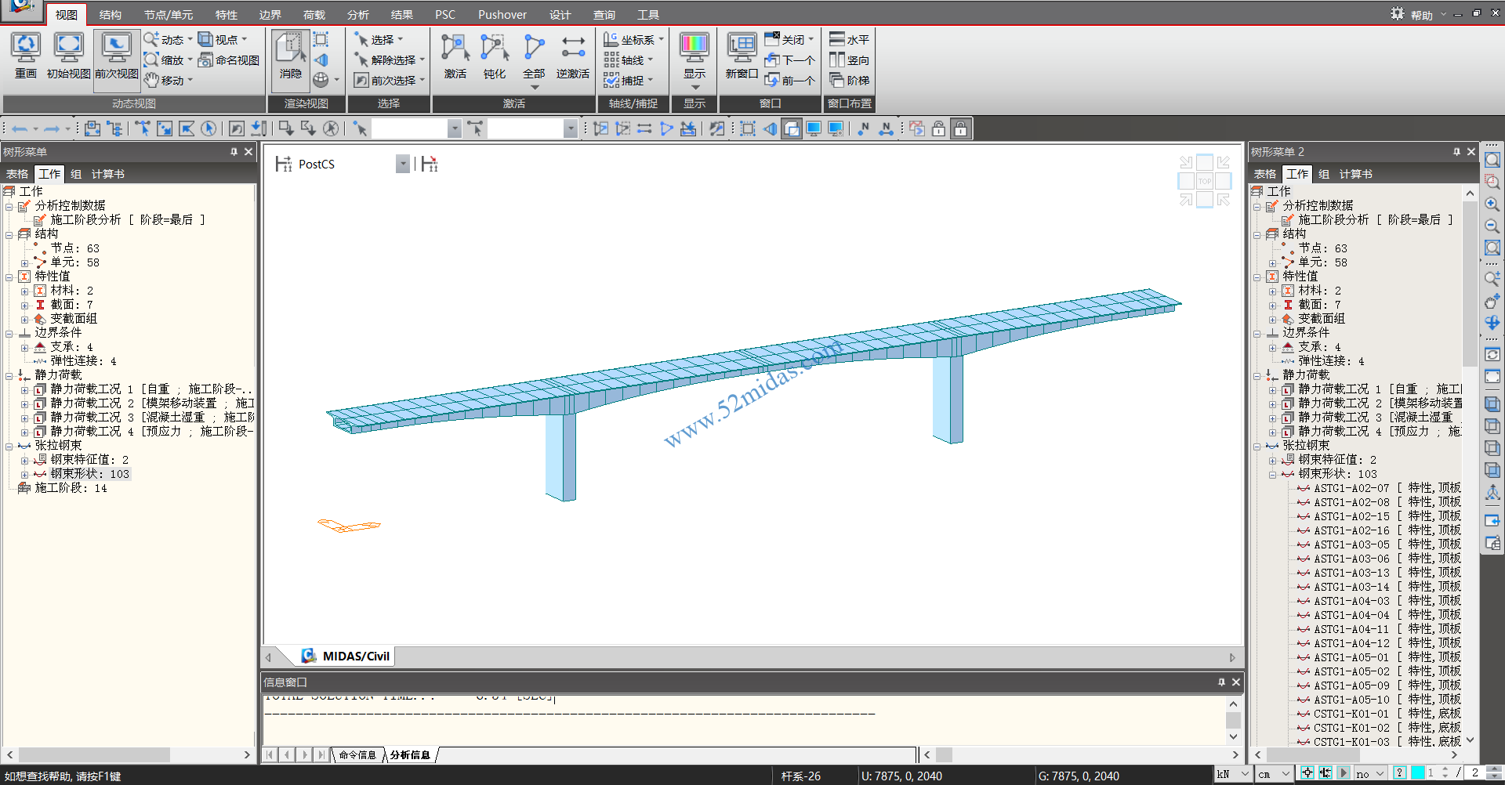Switch to 命令信息 message tab
This screenshot has height=785, width=1505.
pyautogui.click(x=357, y=755)
